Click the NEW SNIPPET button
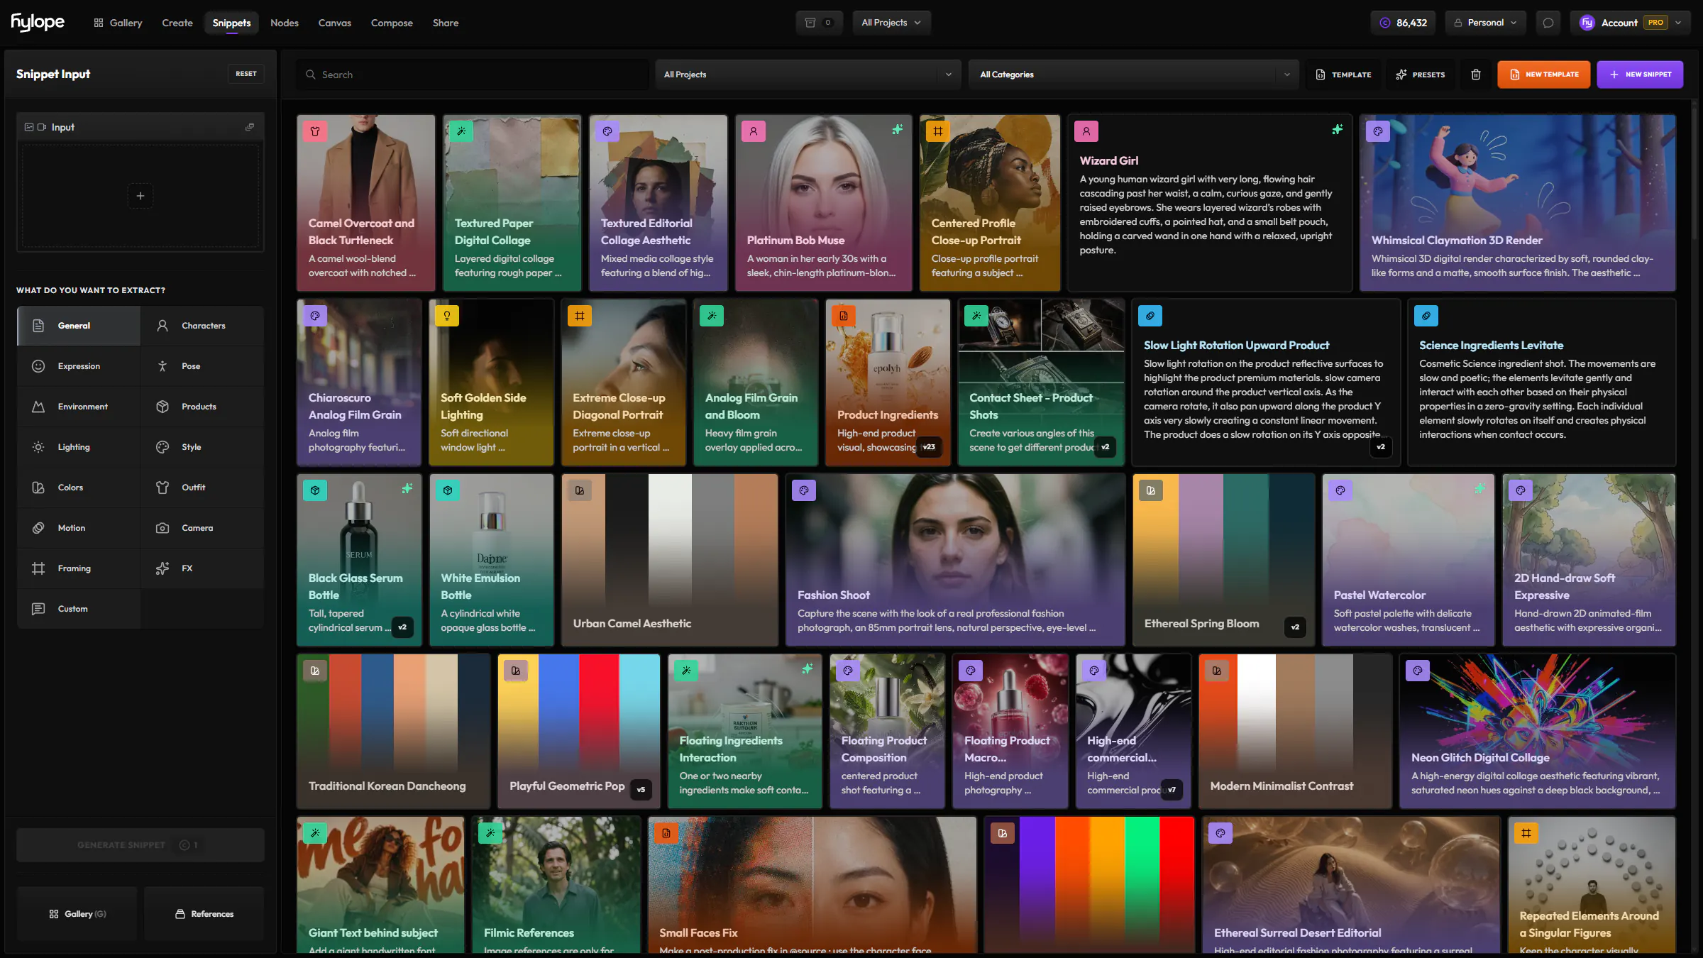The height and width of the screenshot is (958, 1703). coord(1640,75)
